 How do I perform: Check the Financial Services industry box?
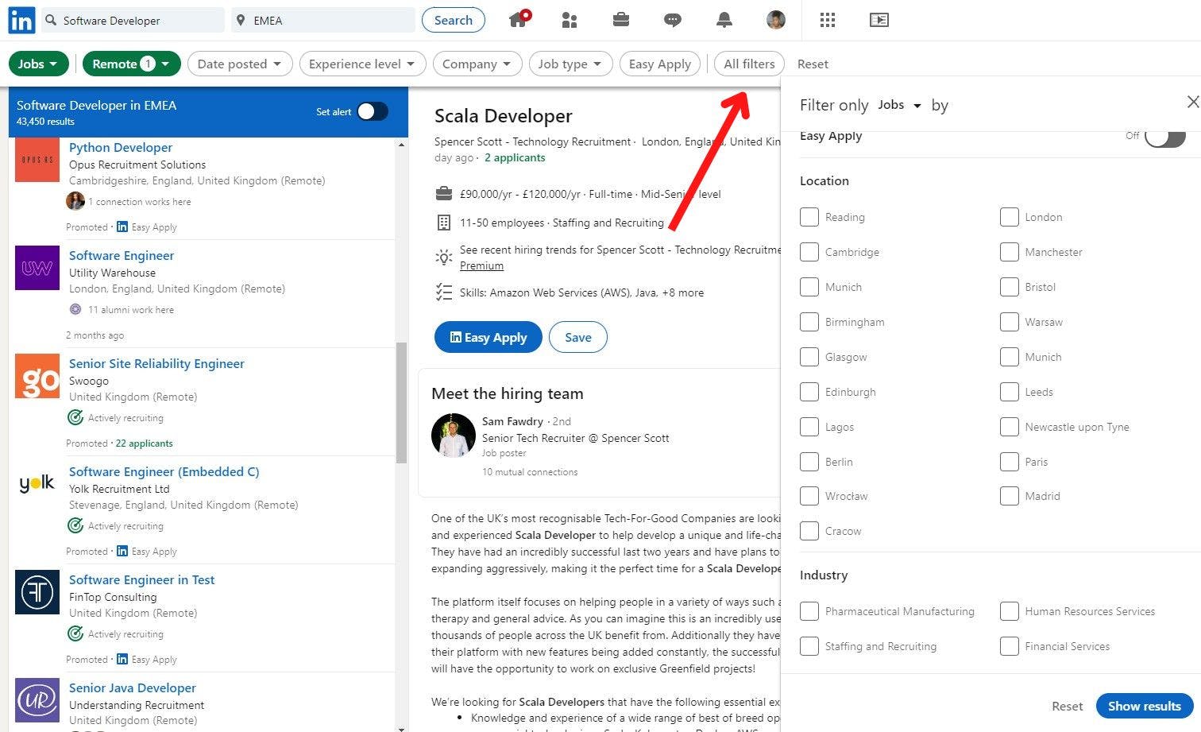coord(1010,646)
